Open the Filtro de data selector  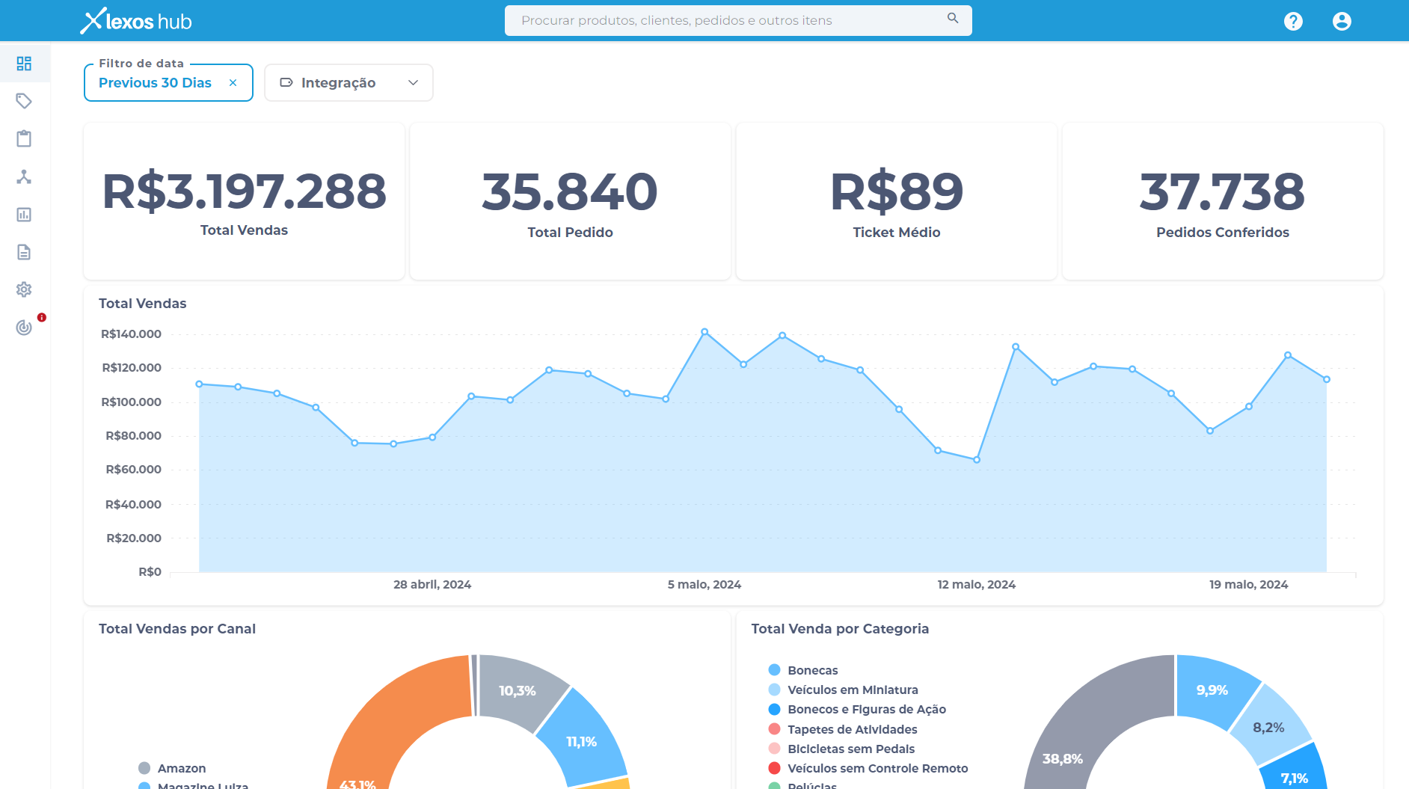click(x=156, y=82)
